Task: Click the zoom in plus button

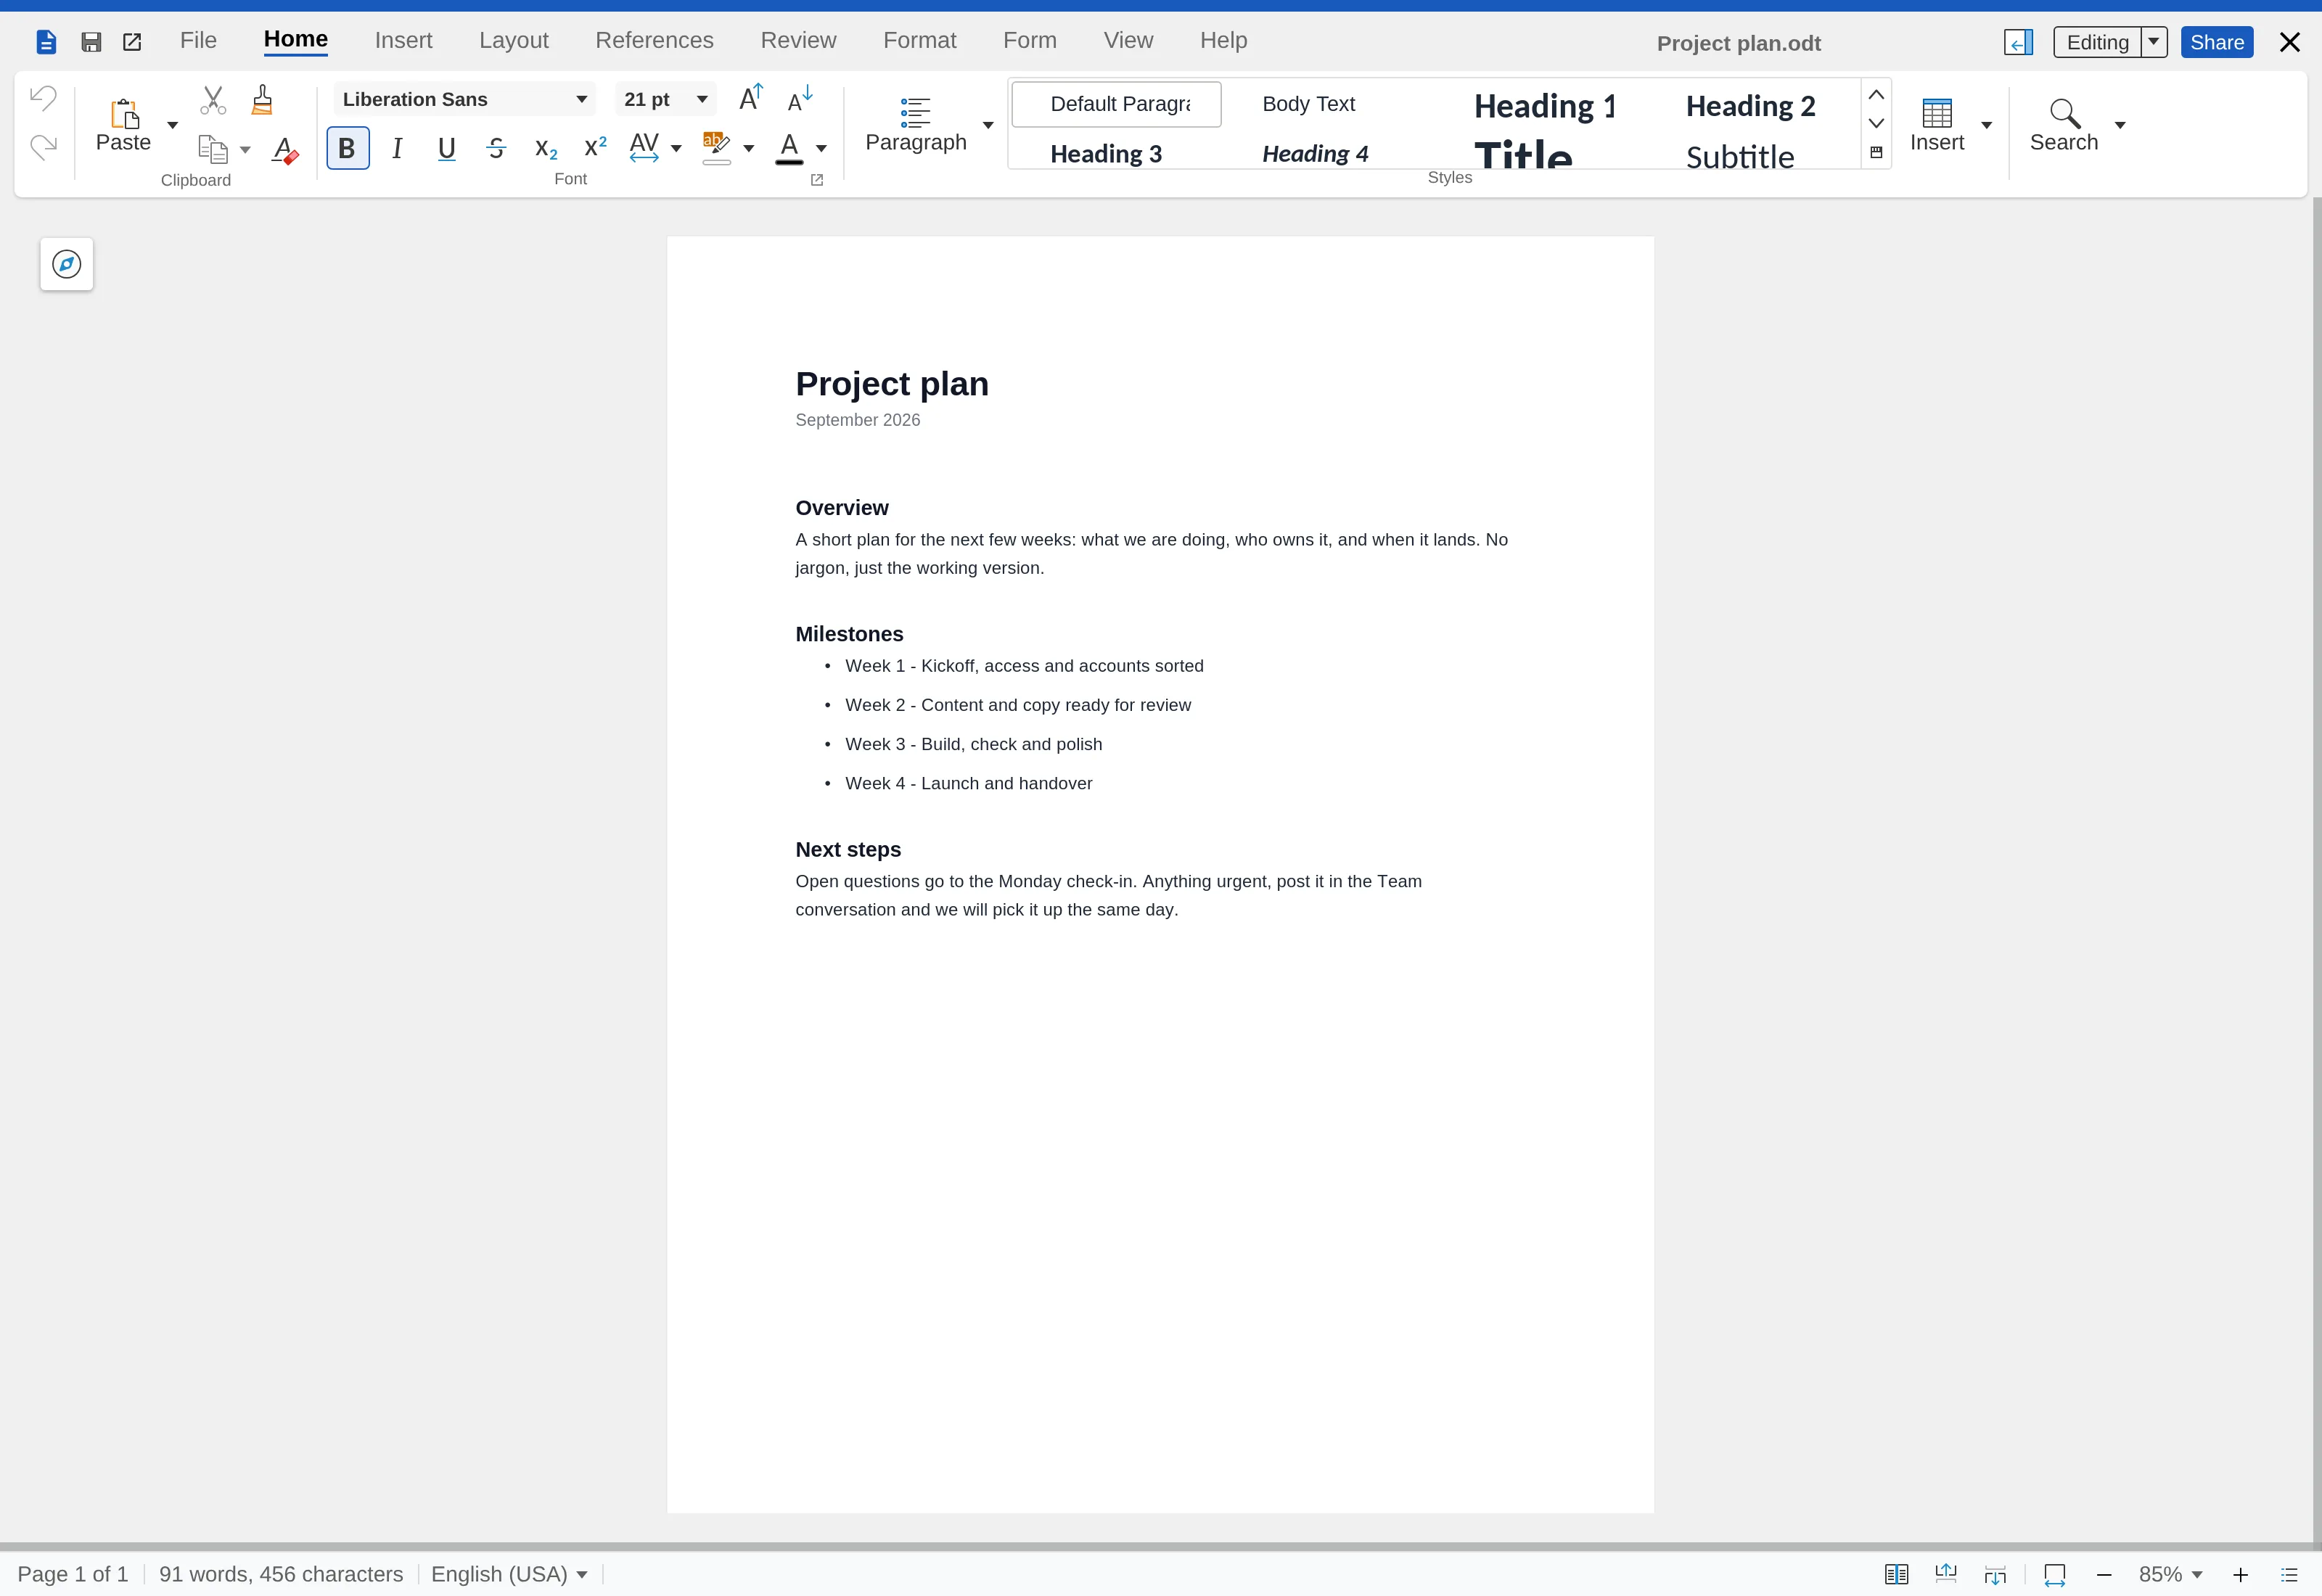Action: point(2240,1575)
